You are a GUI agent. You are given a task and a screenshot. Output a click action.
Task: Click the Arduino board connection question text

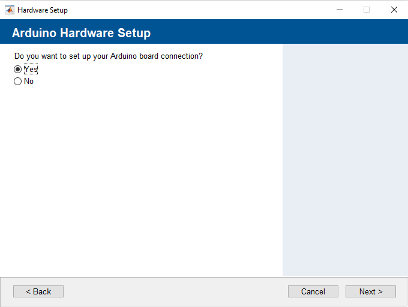[x=109, y=56]
